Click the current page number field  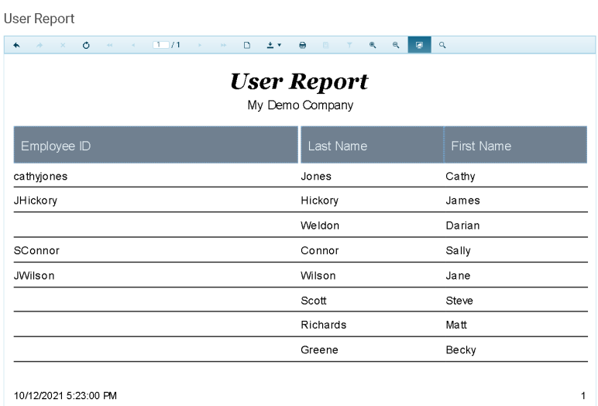(161, 45)
